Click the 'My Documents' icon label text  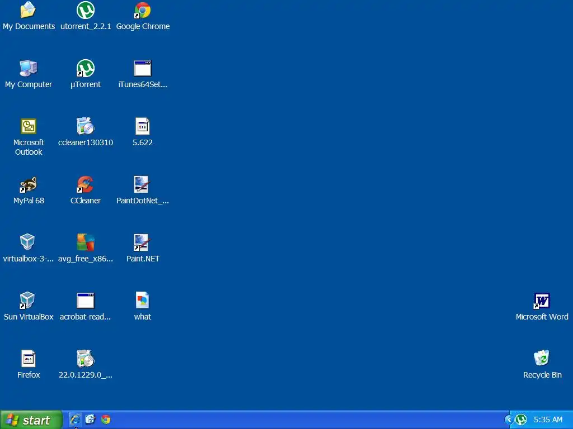pos(29,26)
